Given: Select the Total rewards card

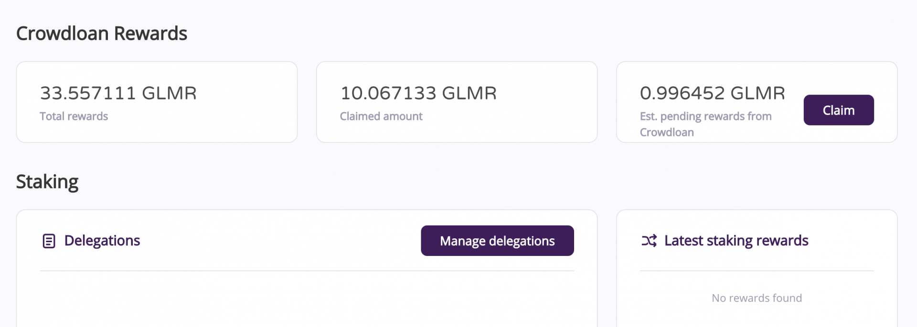Looking at the screenshot, I should [157, 102].
